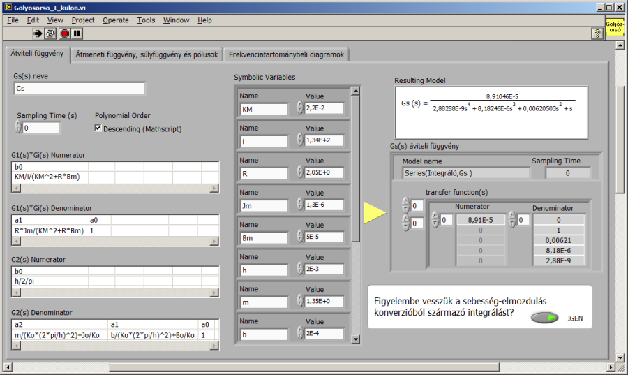This screenshot has height=375, width=628.
Task: Toggle the Descending (Mathscript) checkbox
Action: coord(98,128)
